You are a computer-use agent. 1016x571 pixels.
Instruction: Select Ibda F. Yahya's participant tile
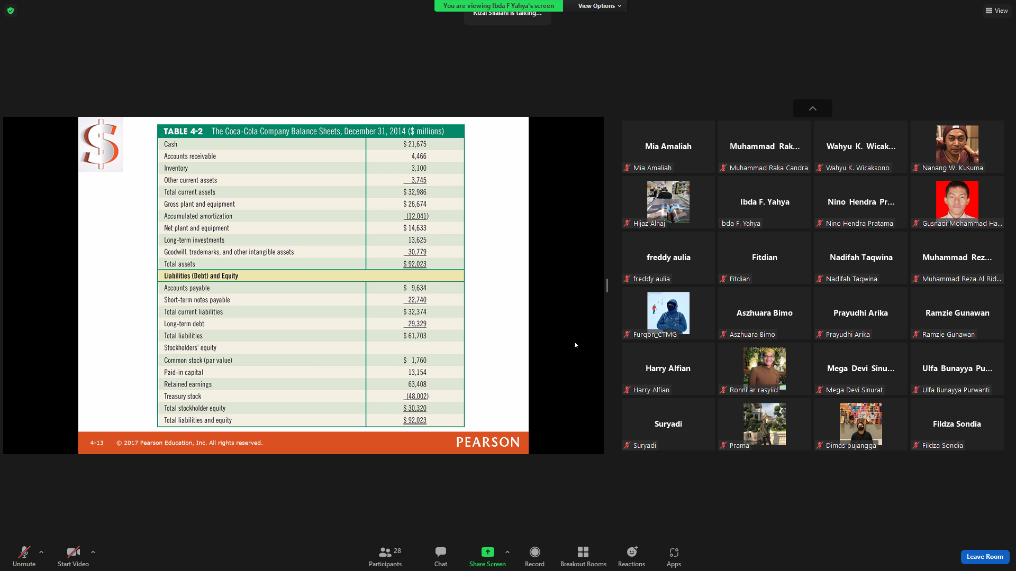[x=765, y=202]
